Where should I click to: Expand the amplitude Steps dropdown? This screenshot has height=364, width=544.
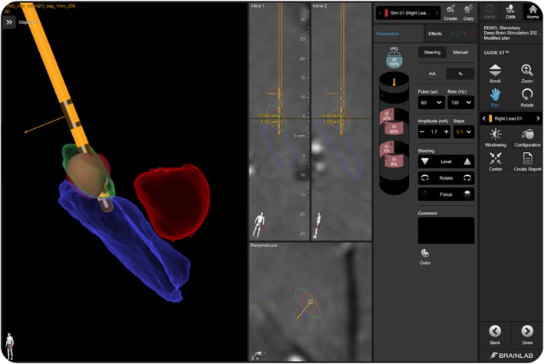tap(463, 132)
